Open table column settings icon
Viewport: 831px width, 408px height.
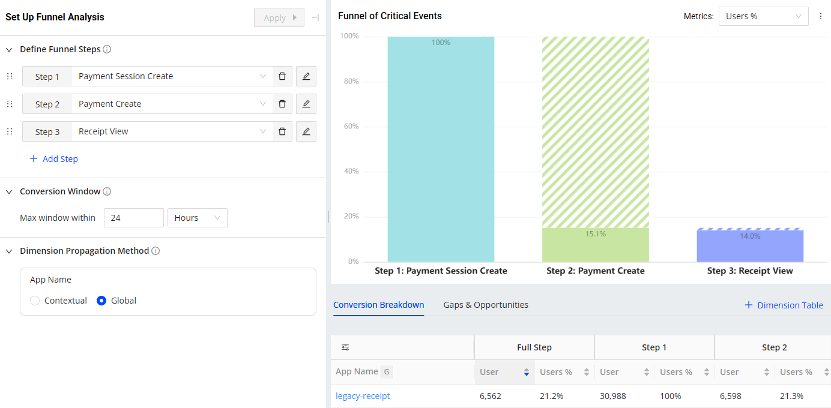click(x=345, y=347)
